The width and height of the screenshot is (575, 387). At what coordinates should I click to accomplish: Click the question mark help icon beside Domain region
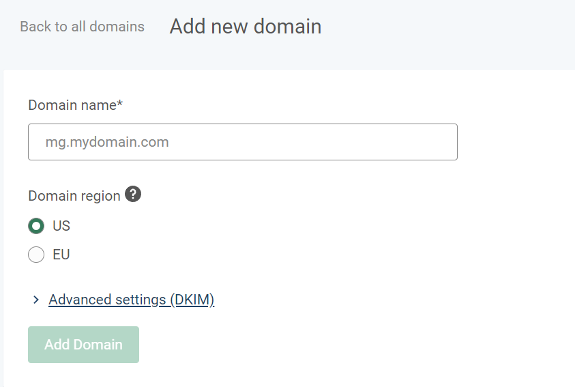point(134,195)
